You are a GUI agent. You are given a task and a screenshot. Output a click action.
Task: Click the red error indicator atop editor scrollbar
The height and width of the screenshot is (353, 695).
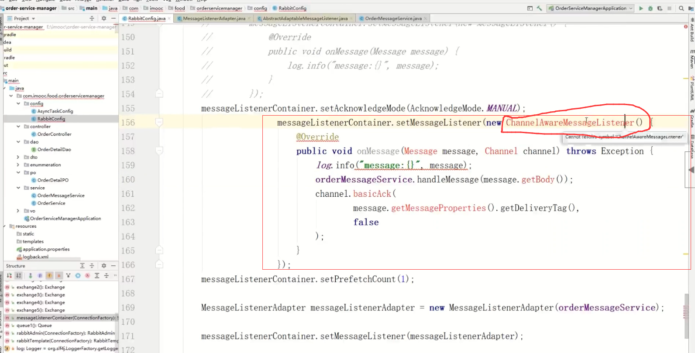pos(686,27)
